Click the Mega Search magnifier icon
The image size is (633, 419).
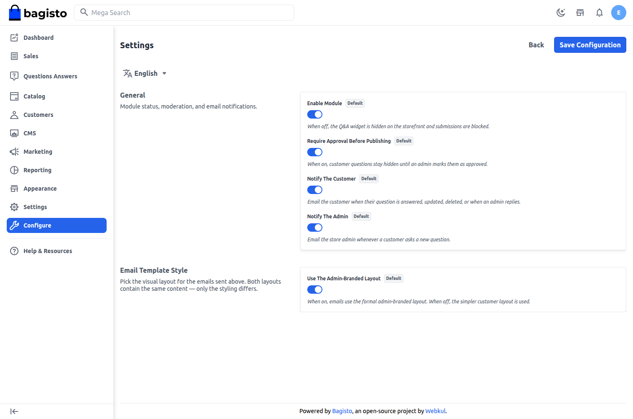84,12
